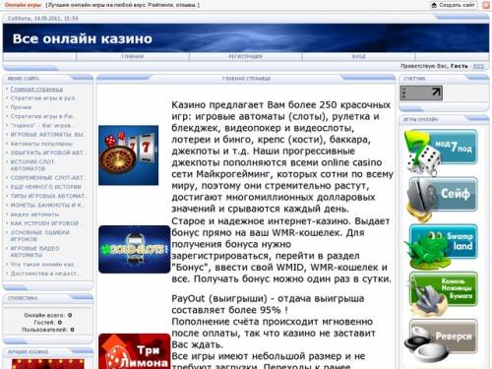
Task: Click the roulette and slots 777 image
Action: coord(128,155)
